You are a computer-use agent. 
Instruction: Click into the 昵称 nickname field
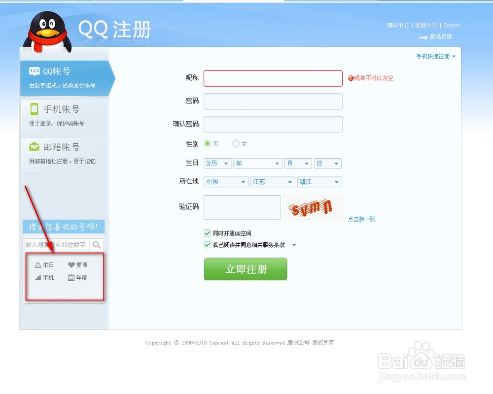273,78
